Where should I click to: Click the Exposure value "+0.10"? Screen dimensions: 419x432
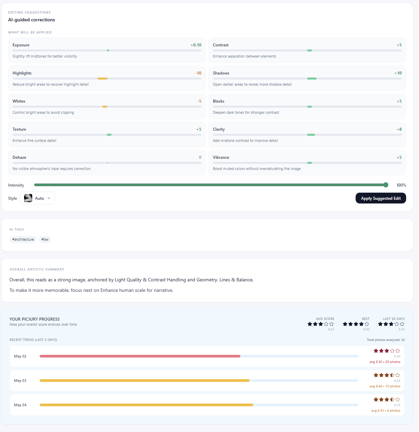click(196, 45)
